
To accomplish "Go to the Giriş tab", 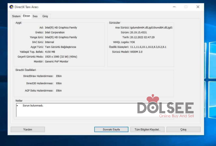I will coord(45,16).
